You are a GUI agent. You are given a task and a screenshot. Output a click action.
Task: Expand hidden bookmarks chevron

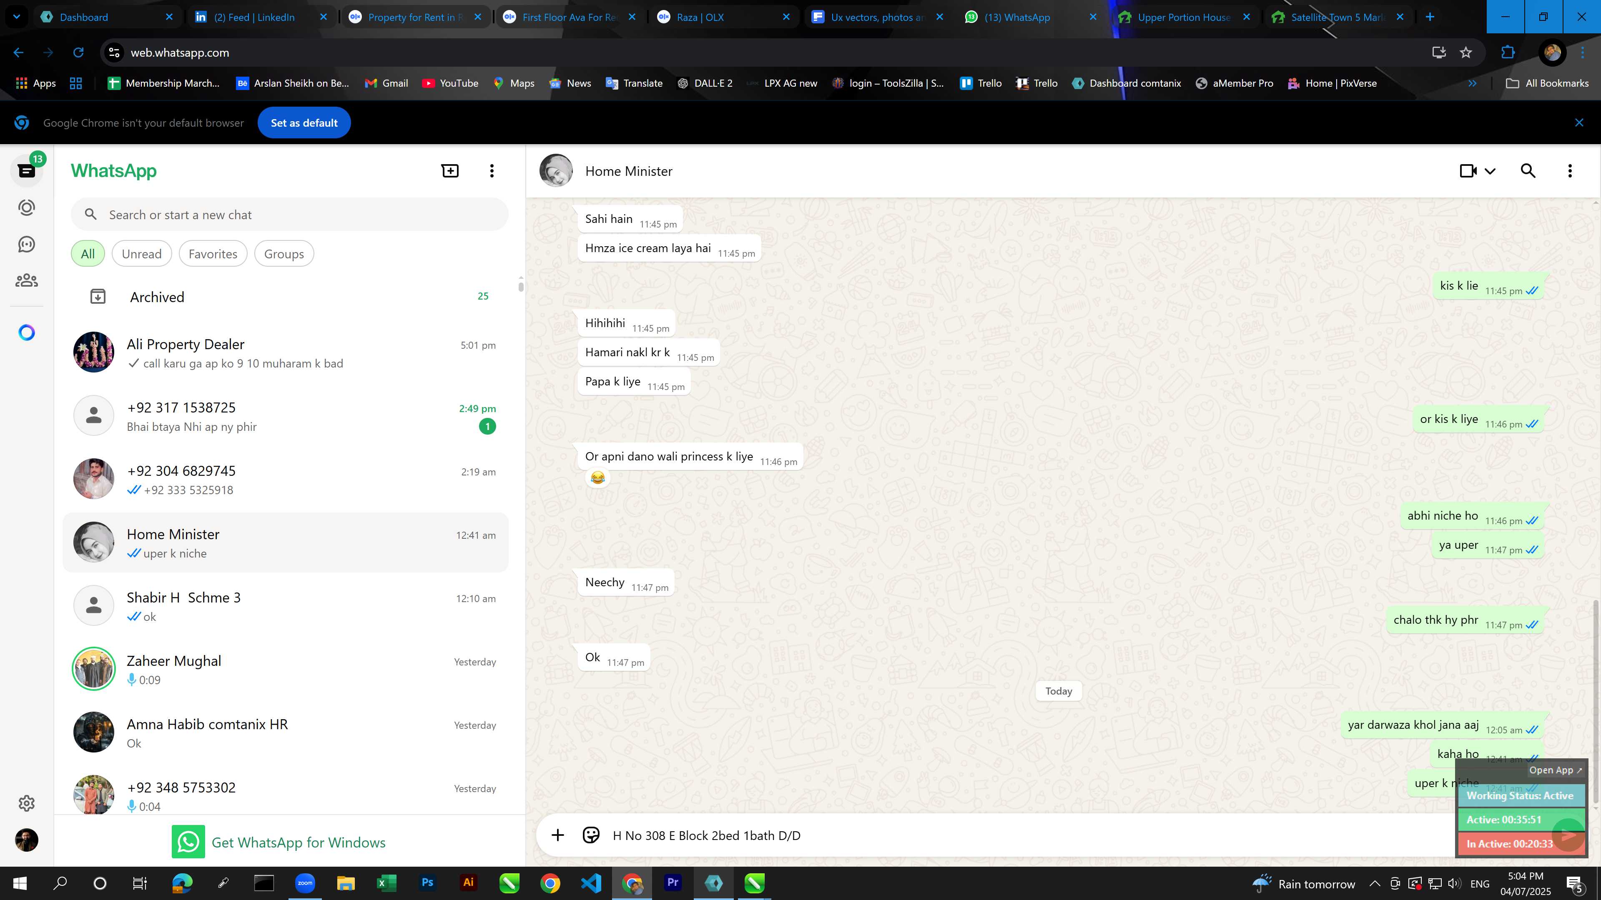[x=1472, y=83]
